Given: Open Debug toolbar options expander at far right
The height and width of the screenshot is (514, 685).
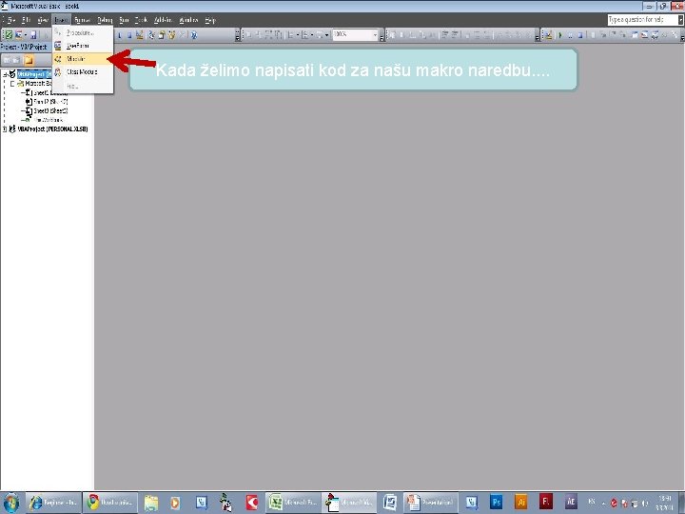Looking at the screenshot, I should point(681,36).
